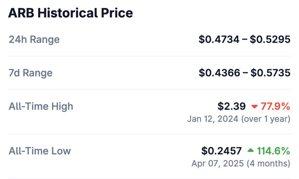Click the Apr 07, 2025 date
Viewport: 299px width, 179px height.
pyautogui.click(x=218, y=163)
